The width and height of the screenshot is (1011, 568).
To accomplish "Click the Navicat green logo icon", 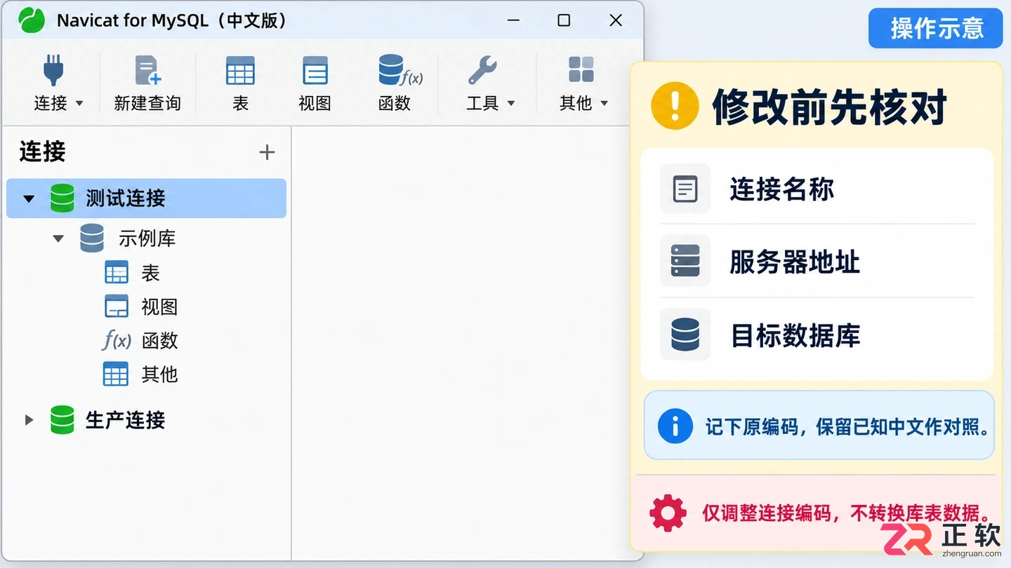I will point(32,20).
